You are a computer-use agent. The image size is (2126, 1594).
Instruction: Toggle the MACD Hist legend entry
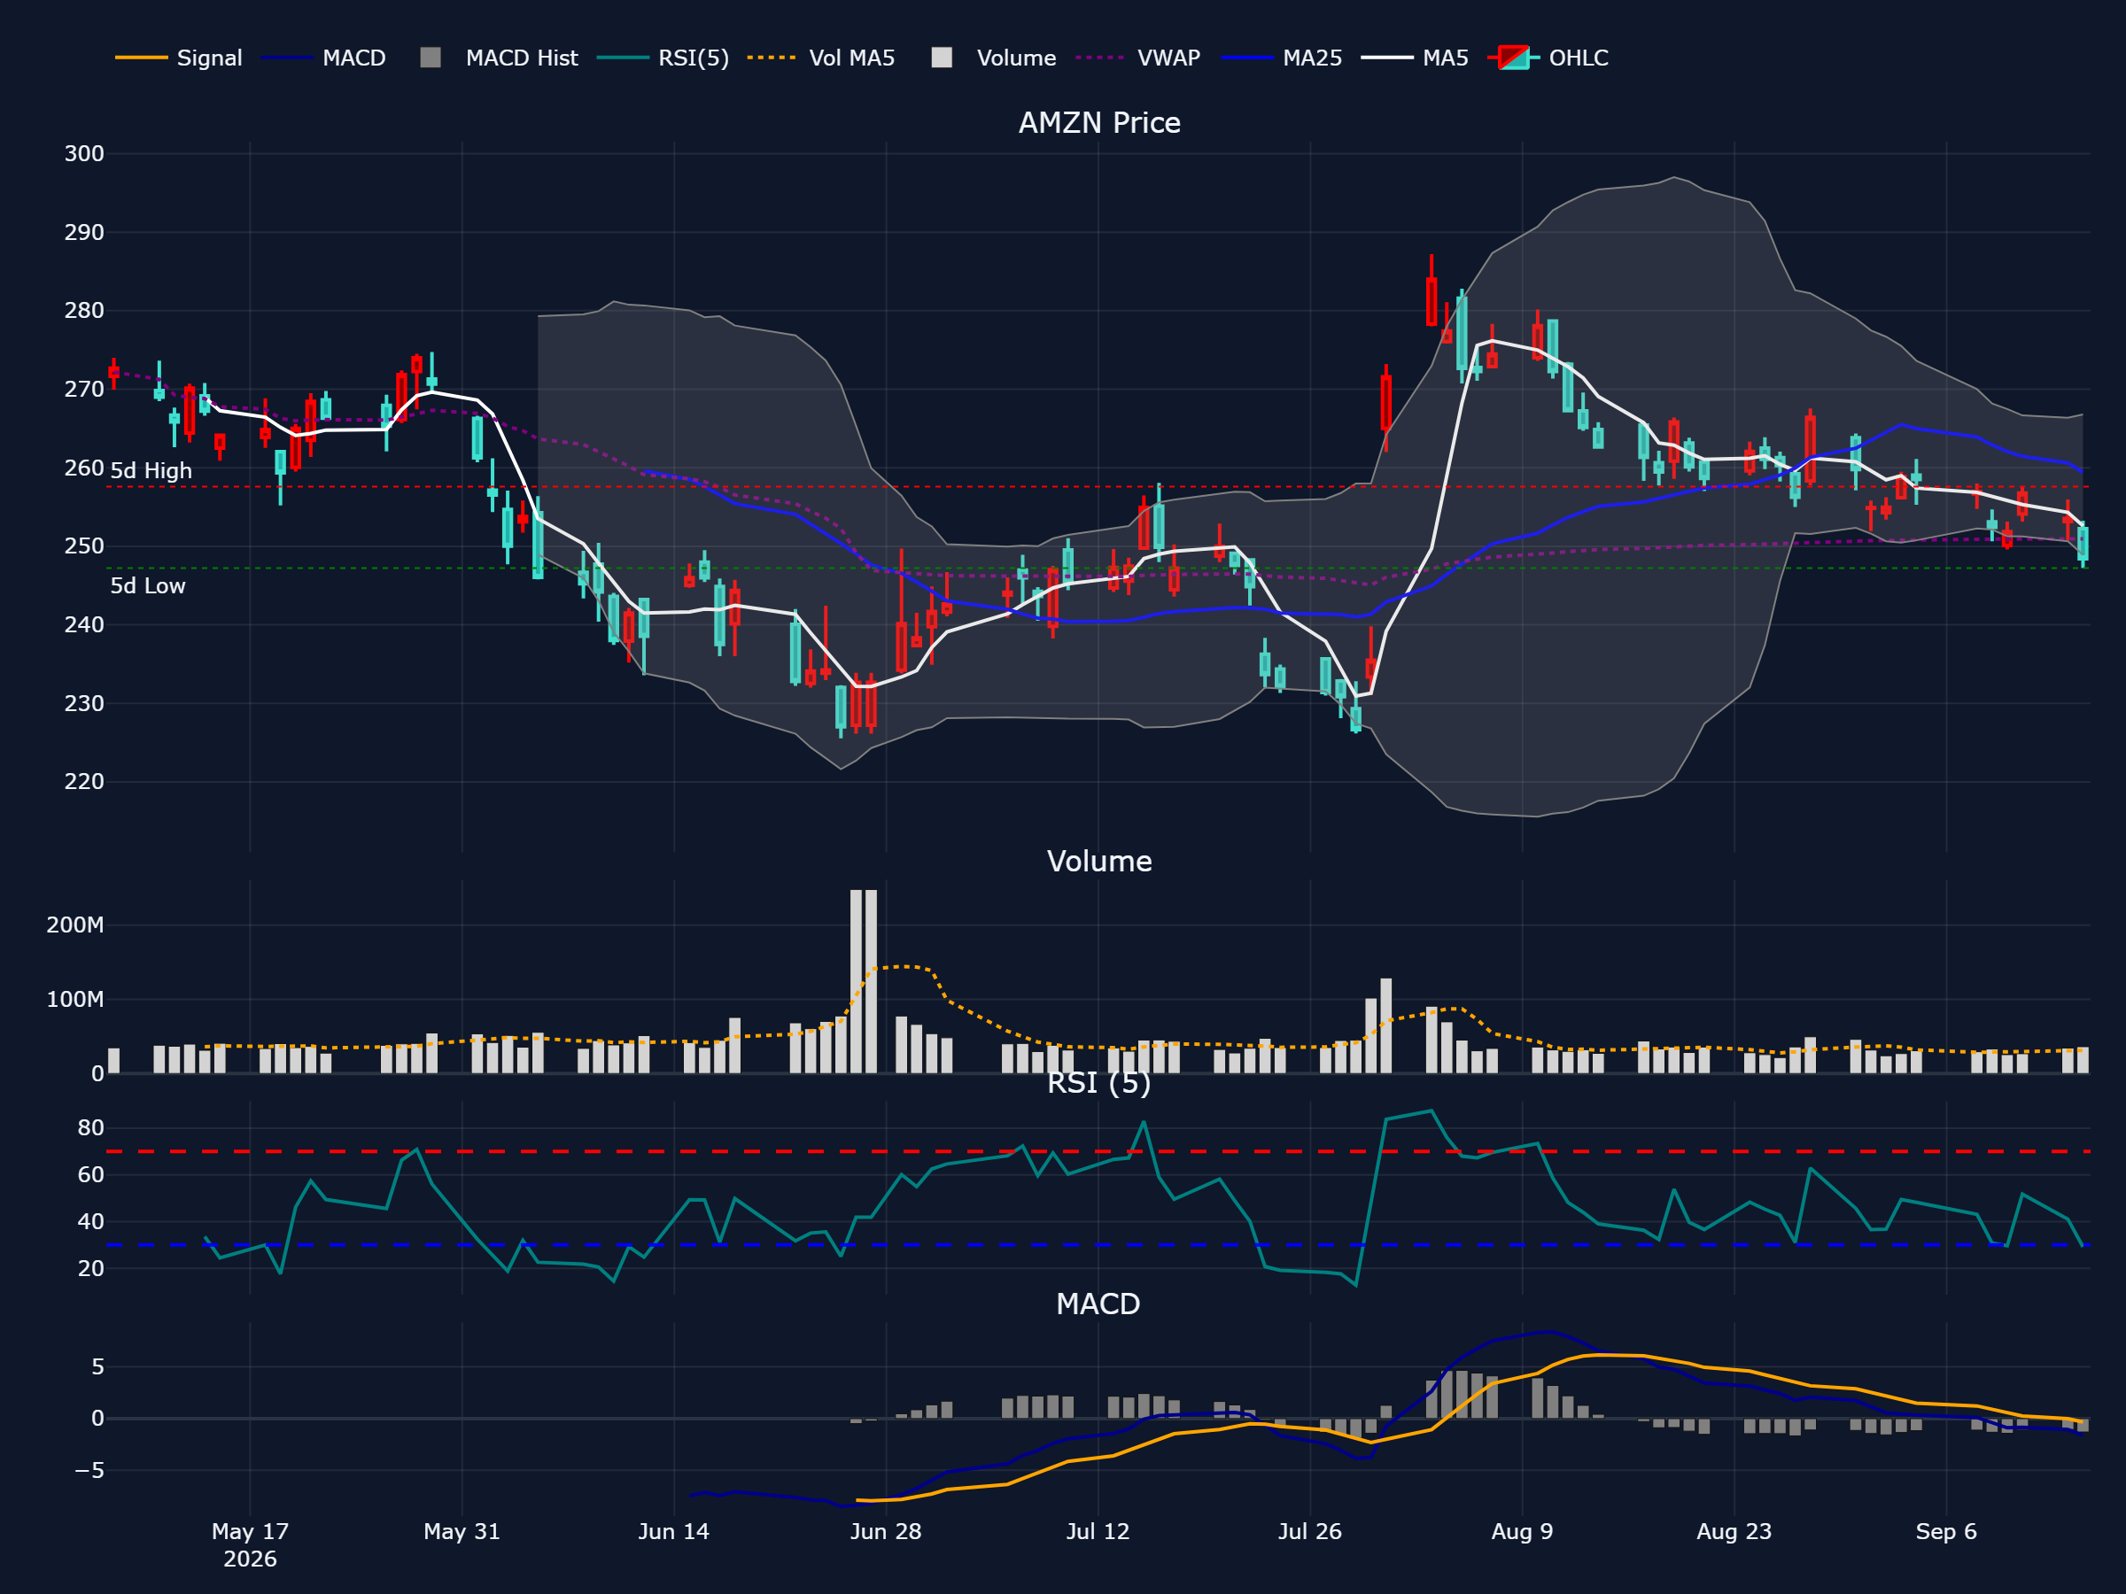pyautogui.click(x=499, y=58)
